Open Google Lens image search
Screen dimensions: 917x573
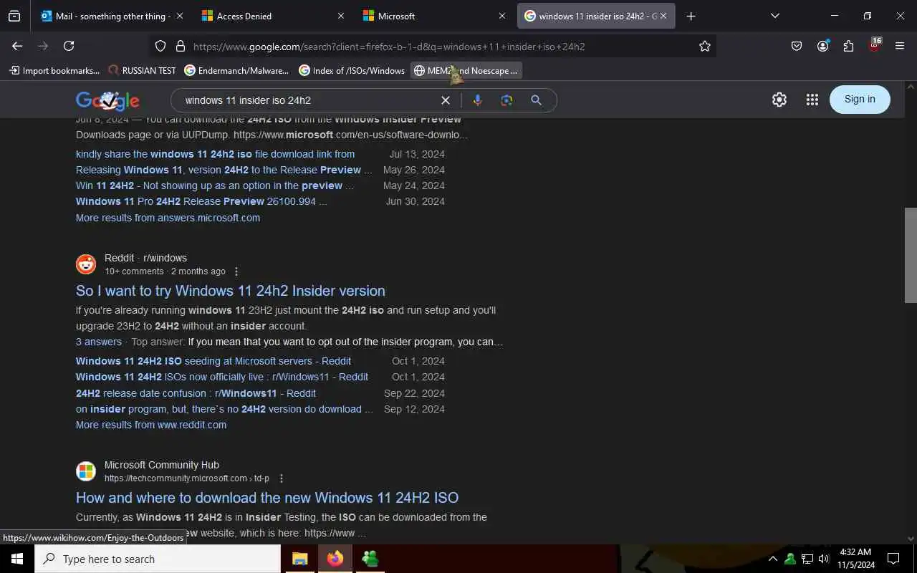coord(506,100)
